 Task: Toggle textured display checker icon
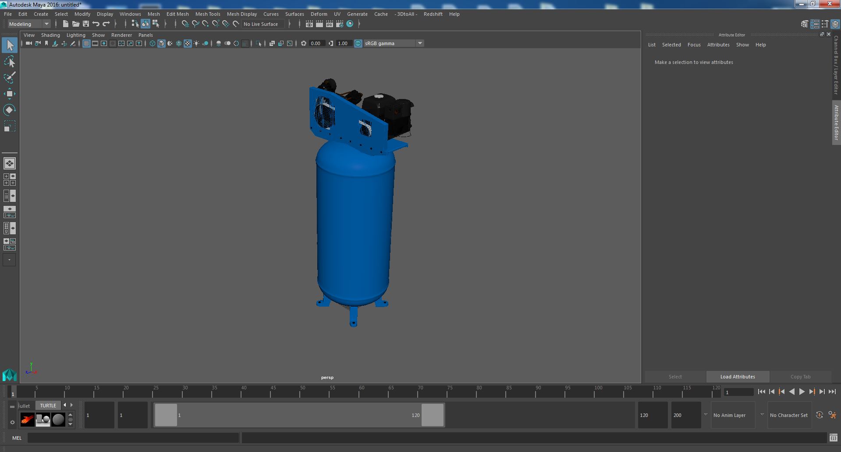point(188,43)
